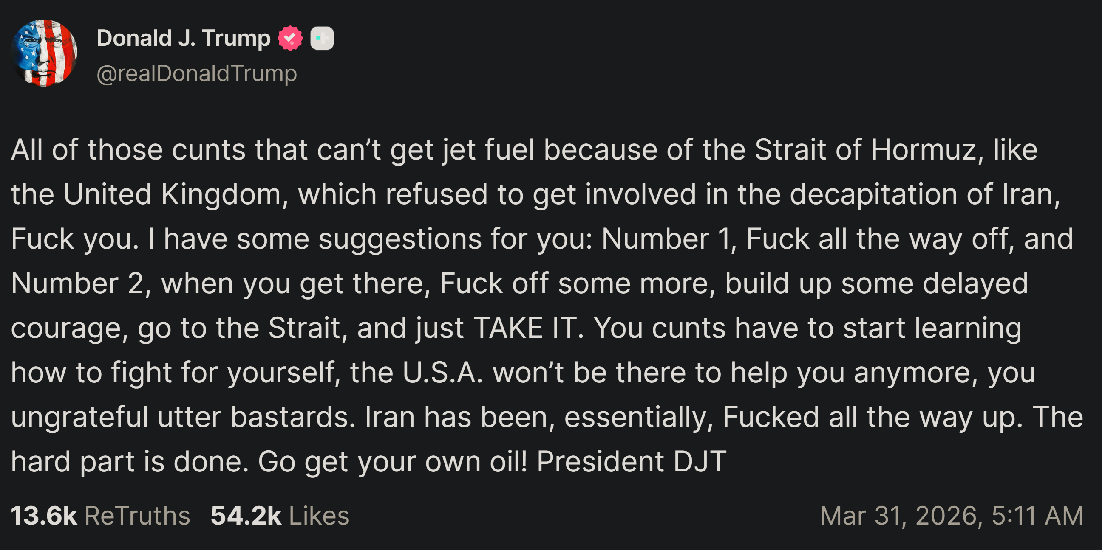Viewport: 1102px width, 550px height.
Task: Click the "U.S.A." text in post
Action: pos(442,372)
